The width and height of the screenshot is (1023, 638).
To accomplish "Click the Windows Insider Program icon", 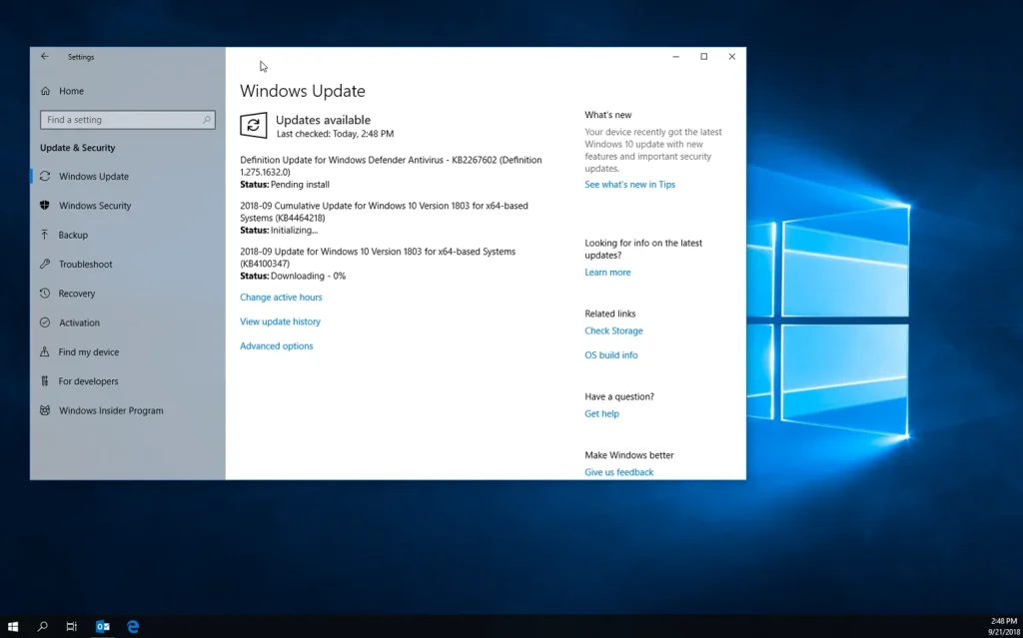I will point(45,411).
